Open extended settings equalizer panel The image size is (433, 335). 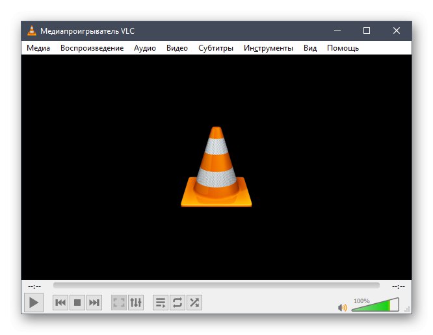click(136, 303)
